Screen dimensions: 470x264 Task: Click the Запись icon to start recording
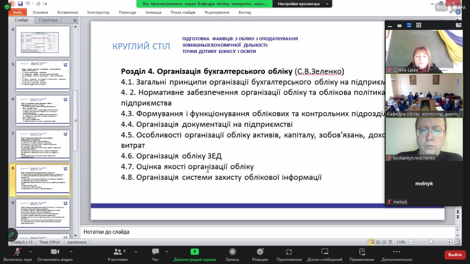[232, 253]
